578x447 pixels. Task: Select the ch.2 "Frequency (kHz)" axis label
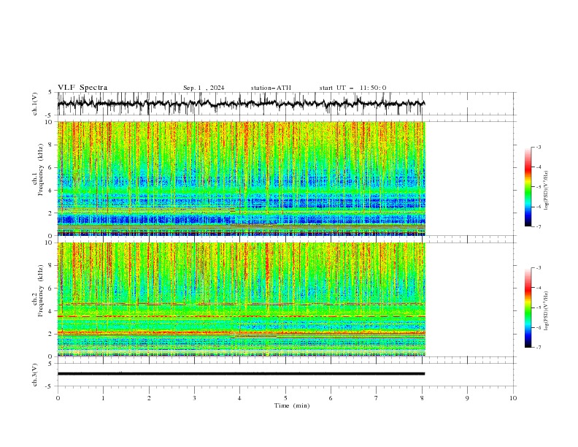coord(41,290)
